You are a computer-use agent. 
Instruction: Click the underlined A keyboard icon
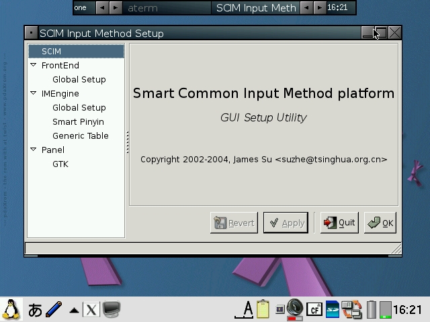click(x=247, y=309)
